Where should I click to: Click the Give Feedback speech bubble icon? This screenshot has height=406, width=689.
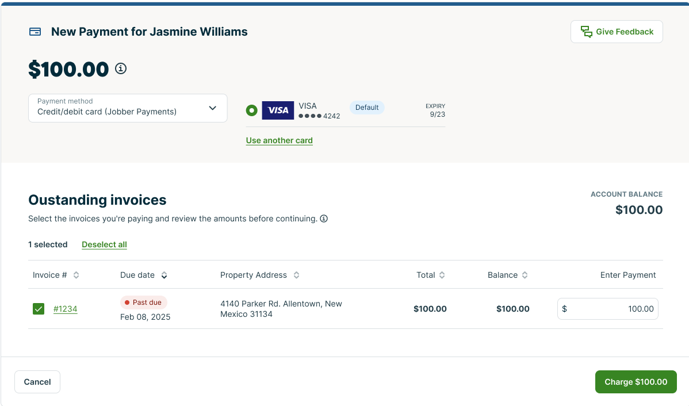click(586, 32)
